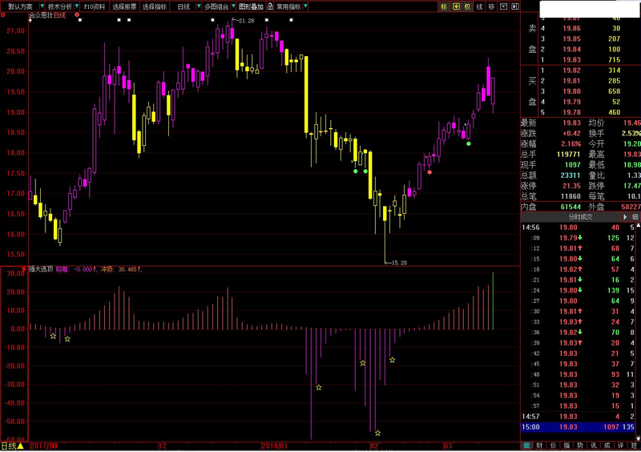Image resolution: width=641 pixels, height=452 pixels.
Task: Click the 卖 1 ask row with volume 715
Action: (x=580, y=60)
